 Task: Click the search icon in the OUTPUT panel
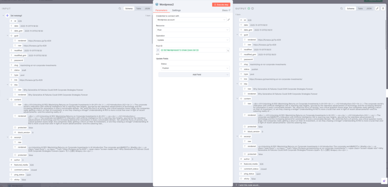[341, 8]
